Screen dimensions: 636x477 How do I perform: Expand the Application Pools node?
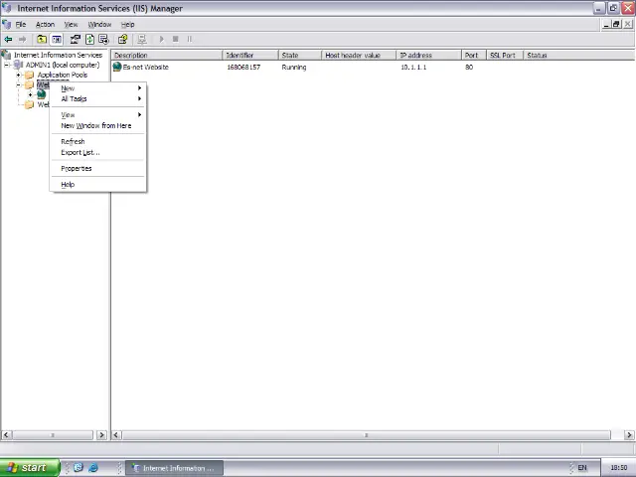coord(18,76)
